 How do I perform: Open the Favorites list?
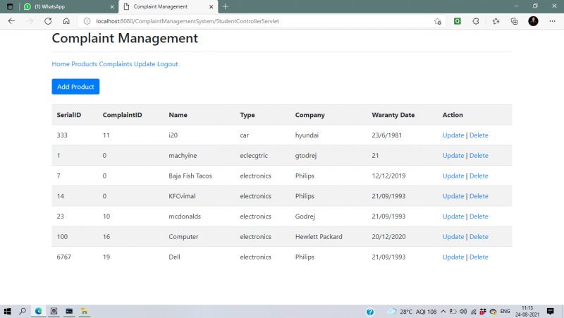pos(496,21)
